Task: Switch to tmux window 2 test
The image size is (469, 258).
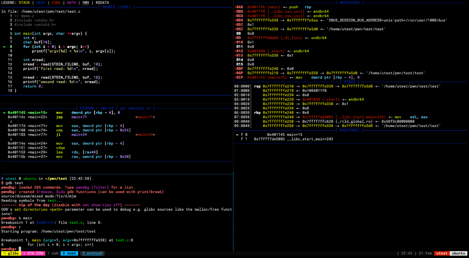Action: tap(70, 253)
